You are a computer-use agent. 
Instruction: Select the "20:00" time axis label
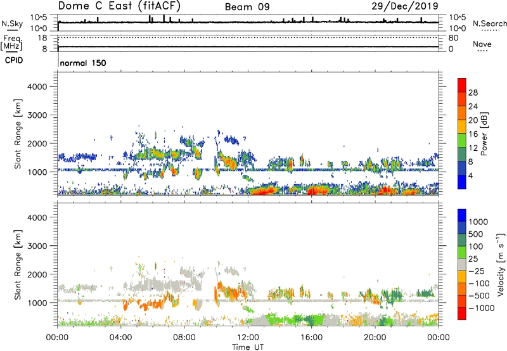coord(375,338)
